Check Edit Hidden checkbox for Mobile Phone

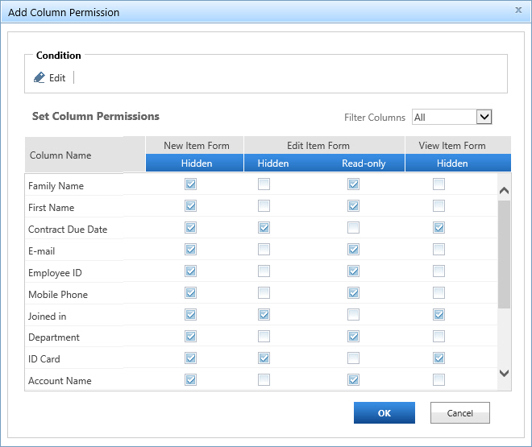pyautogui.click(x=264, y=293)
